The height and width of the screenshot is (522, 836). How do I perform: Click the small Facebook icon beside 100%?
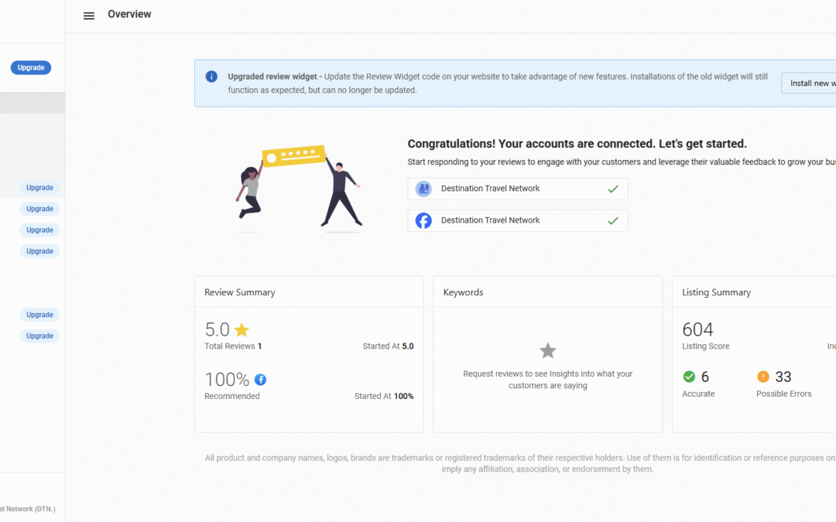pyautogui.click(x=261, y=380)
